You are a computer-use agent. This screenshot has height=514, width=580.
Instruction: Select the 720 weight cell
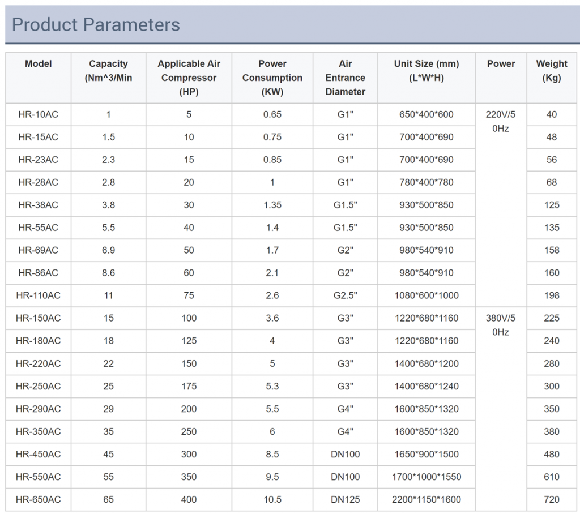click(551, 499)
